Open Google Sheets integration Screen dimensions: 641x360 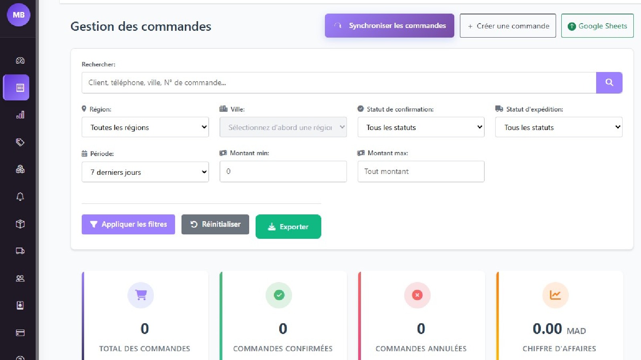point(597,26)
